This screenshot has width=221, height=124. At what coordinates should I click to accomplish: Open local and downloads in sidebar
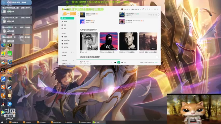65,40
